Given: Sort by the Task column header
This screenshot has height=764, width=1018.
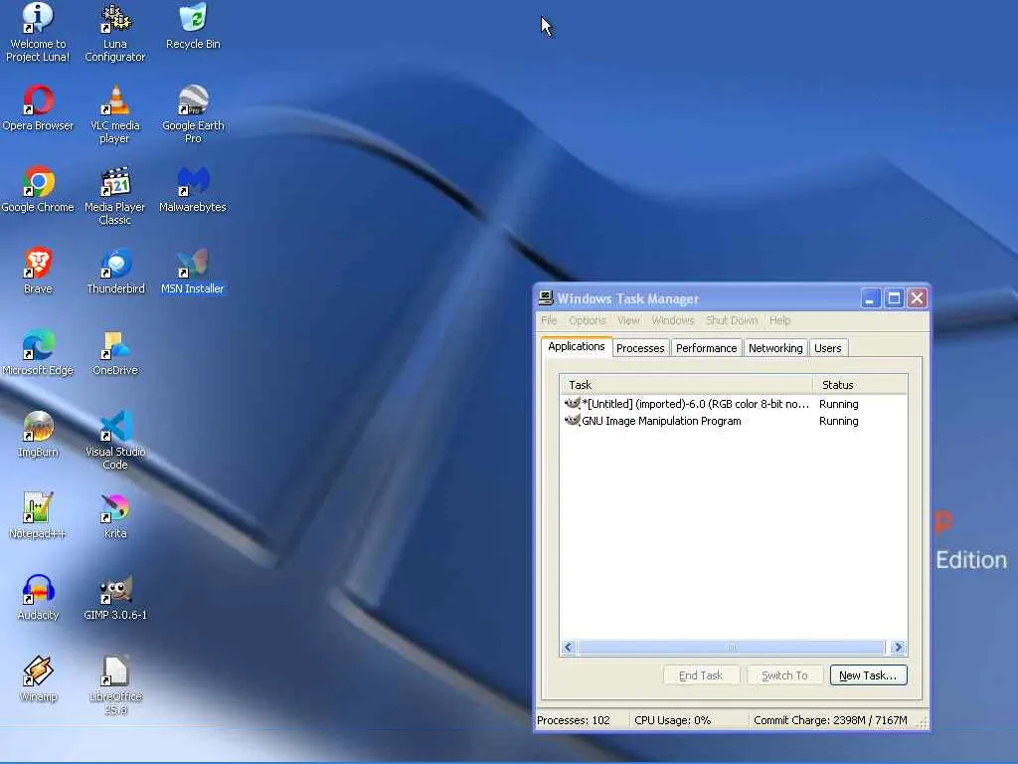Looking at the screenshot, I should 686,385.
